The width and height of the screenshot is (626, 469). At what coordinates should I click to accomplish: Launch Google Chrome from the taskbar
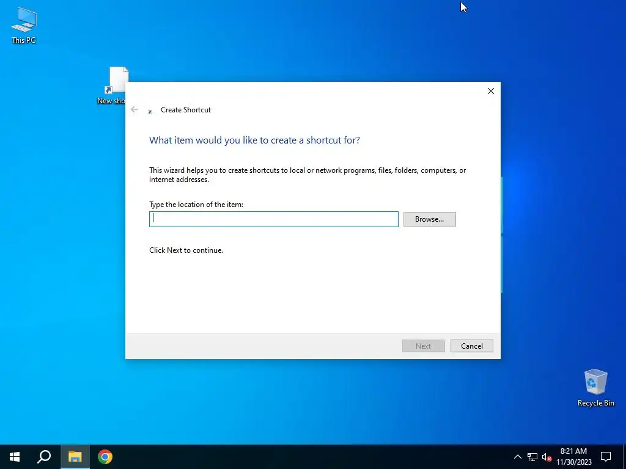(105, 457)
